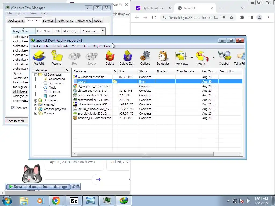This screenshot has height=206, width=275.
Task: Open new tab with plus button
Action: tap(222, 8)
